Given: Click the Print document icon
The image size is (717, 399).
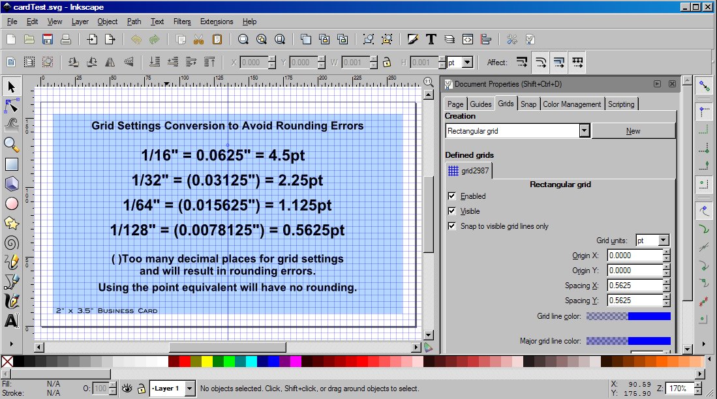Looking at the screenshot, I should [x=65, y=39].
